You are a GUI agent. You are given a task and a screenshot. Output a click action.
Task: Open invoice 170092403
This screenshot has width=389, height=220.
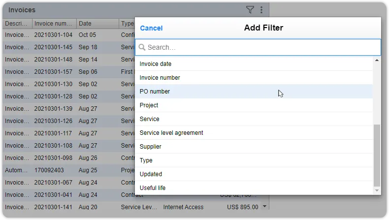(x=49, y=170)
